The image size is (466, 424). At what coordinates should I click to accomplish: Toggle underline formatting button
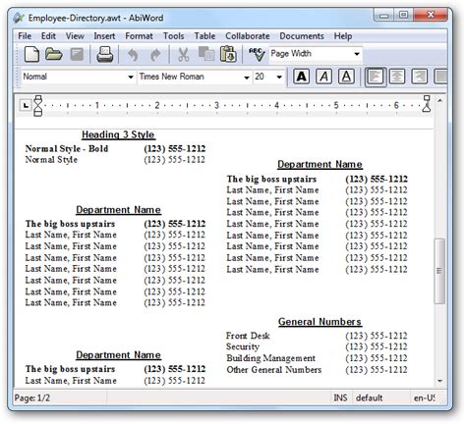tap(346, 77)
